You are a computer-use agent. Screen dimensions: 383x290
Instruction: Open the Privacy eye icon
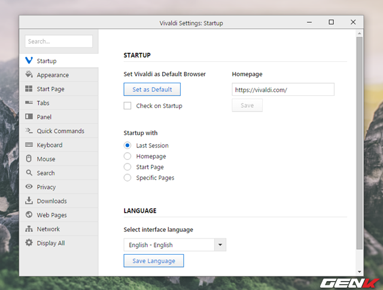coord(29,187)
